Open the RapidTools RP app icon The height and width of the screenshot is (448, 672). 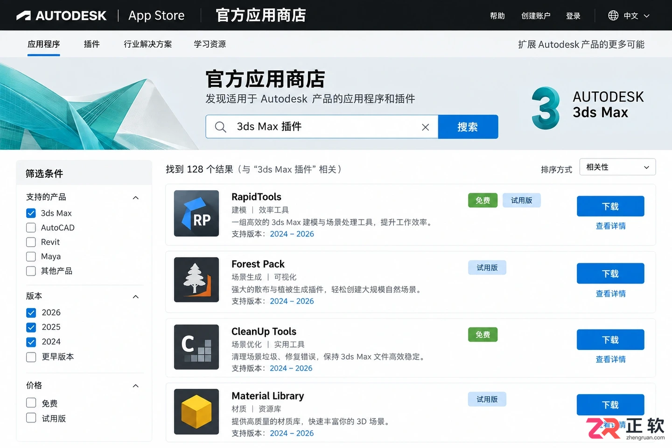coord(196,213)
